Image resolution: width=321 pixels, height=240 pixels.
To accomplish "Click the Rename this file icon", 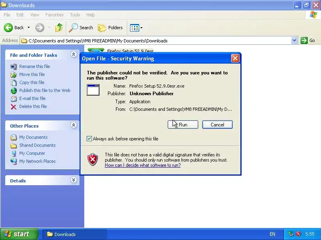I will coord(14,66).
